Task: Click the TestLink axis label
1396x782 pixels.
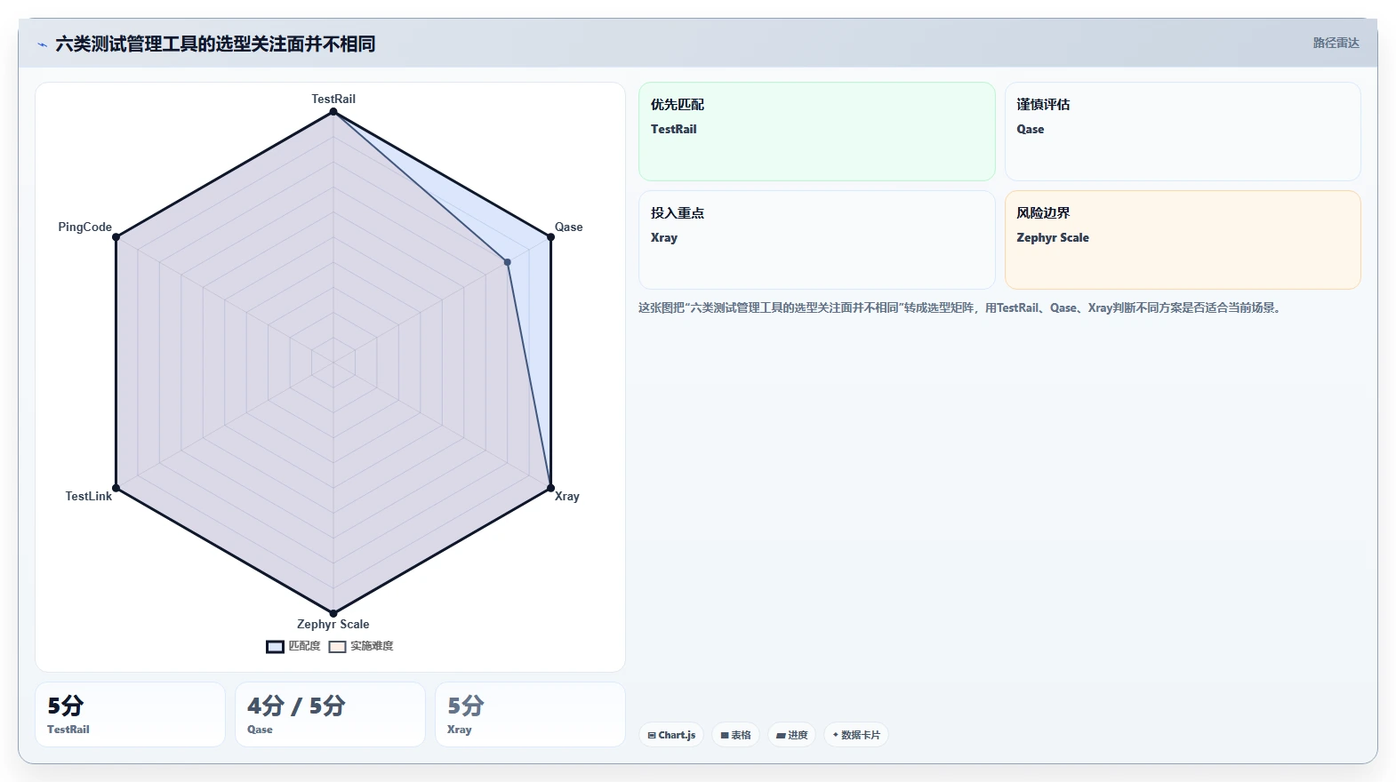Action: tap(89, 496)
